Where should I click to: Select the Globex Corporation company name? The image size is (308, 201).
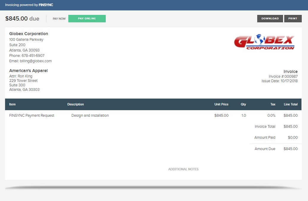click(x=29, y=34)
